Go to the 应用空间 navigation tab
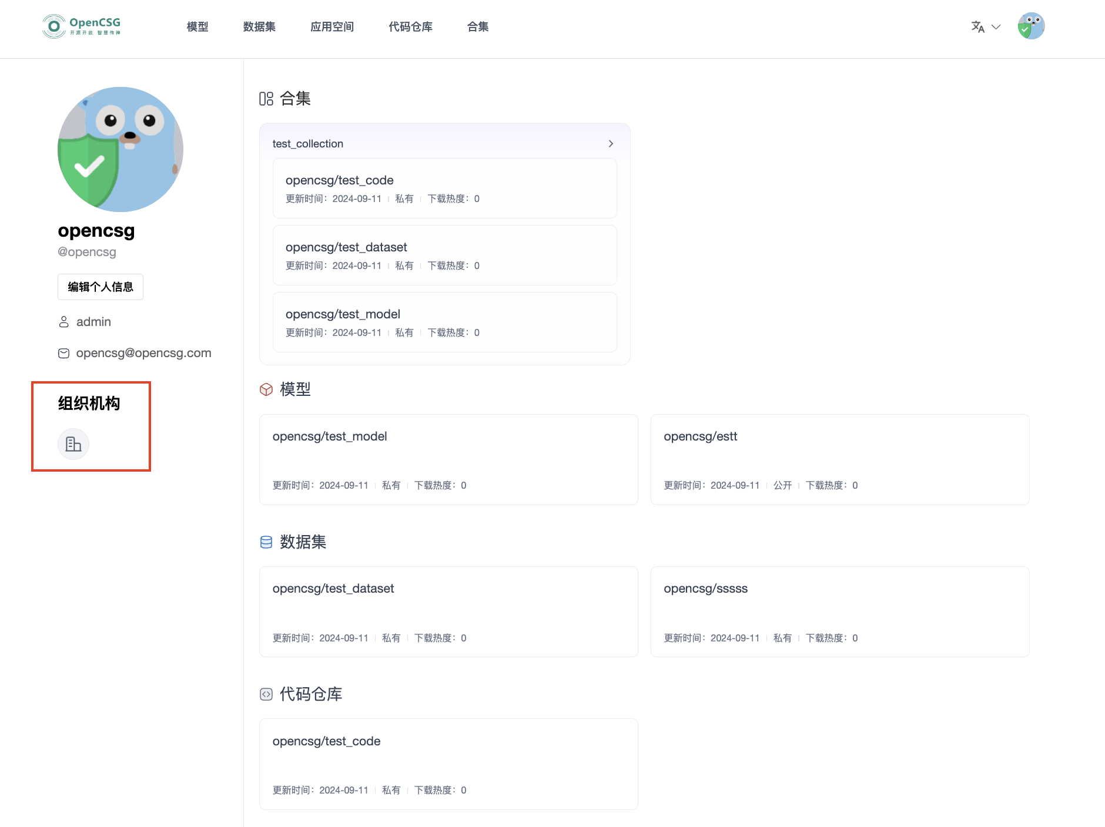 332,27
